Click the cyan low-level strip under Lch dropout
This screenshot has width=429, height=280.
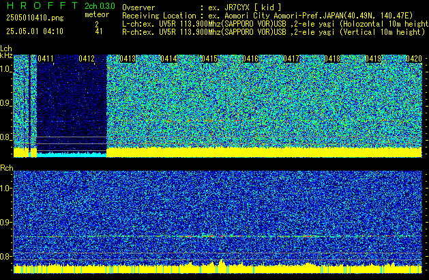click(72, 154)
